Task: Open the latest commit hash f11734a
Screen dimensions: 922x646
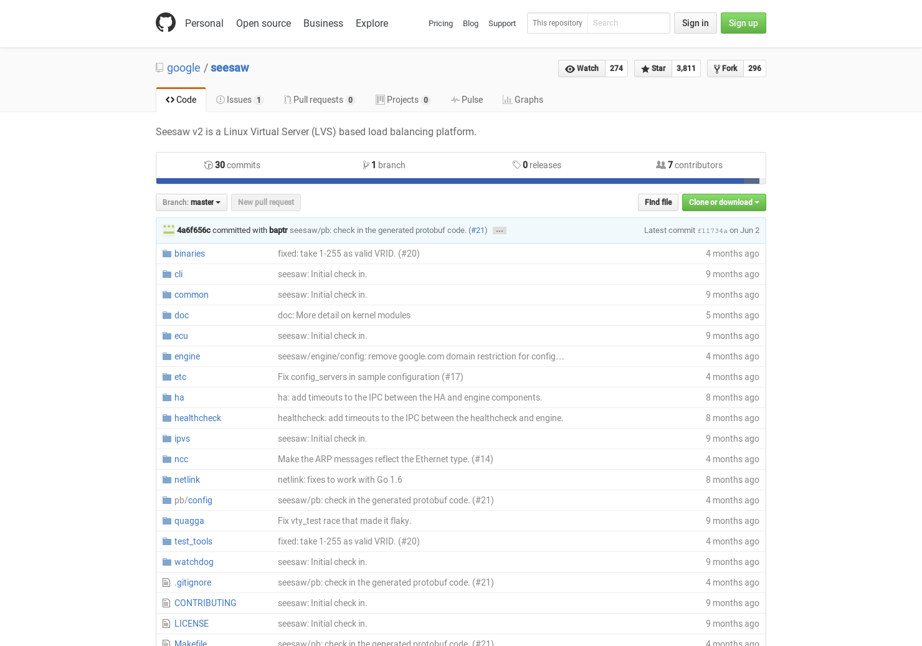Action: pyautogui.click(x=712, y=230)
